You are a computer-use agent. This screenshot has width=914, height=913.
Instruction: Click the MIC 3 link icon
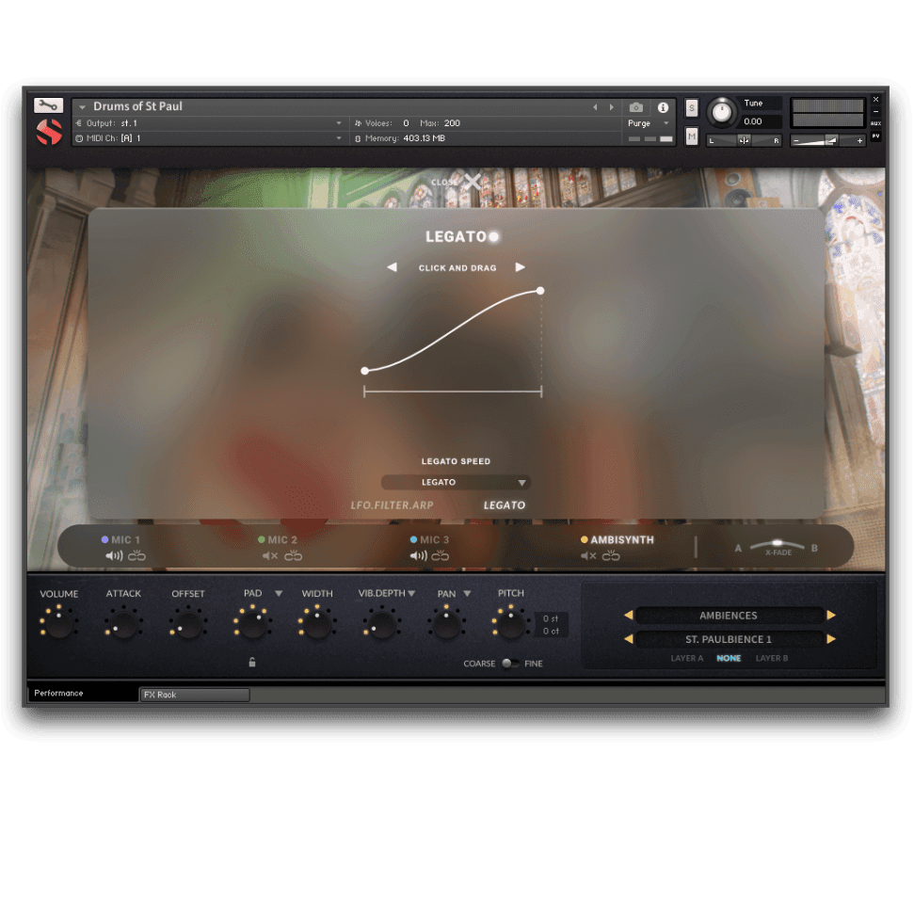point(441,555)
